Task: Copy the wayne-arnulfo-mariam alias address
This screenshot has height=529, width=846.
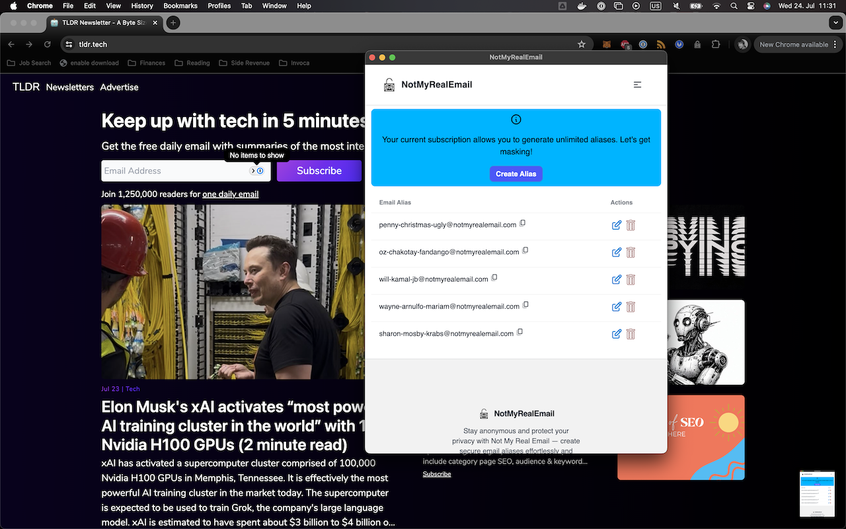Action: pos(525,305)
